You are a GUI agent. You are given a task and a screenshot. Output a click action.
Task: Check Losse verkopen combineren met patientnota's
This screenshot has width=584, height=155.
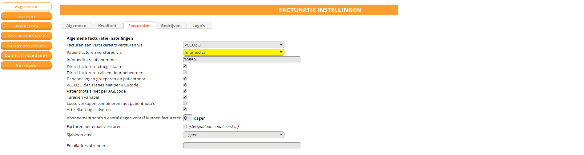pos(185,103)
